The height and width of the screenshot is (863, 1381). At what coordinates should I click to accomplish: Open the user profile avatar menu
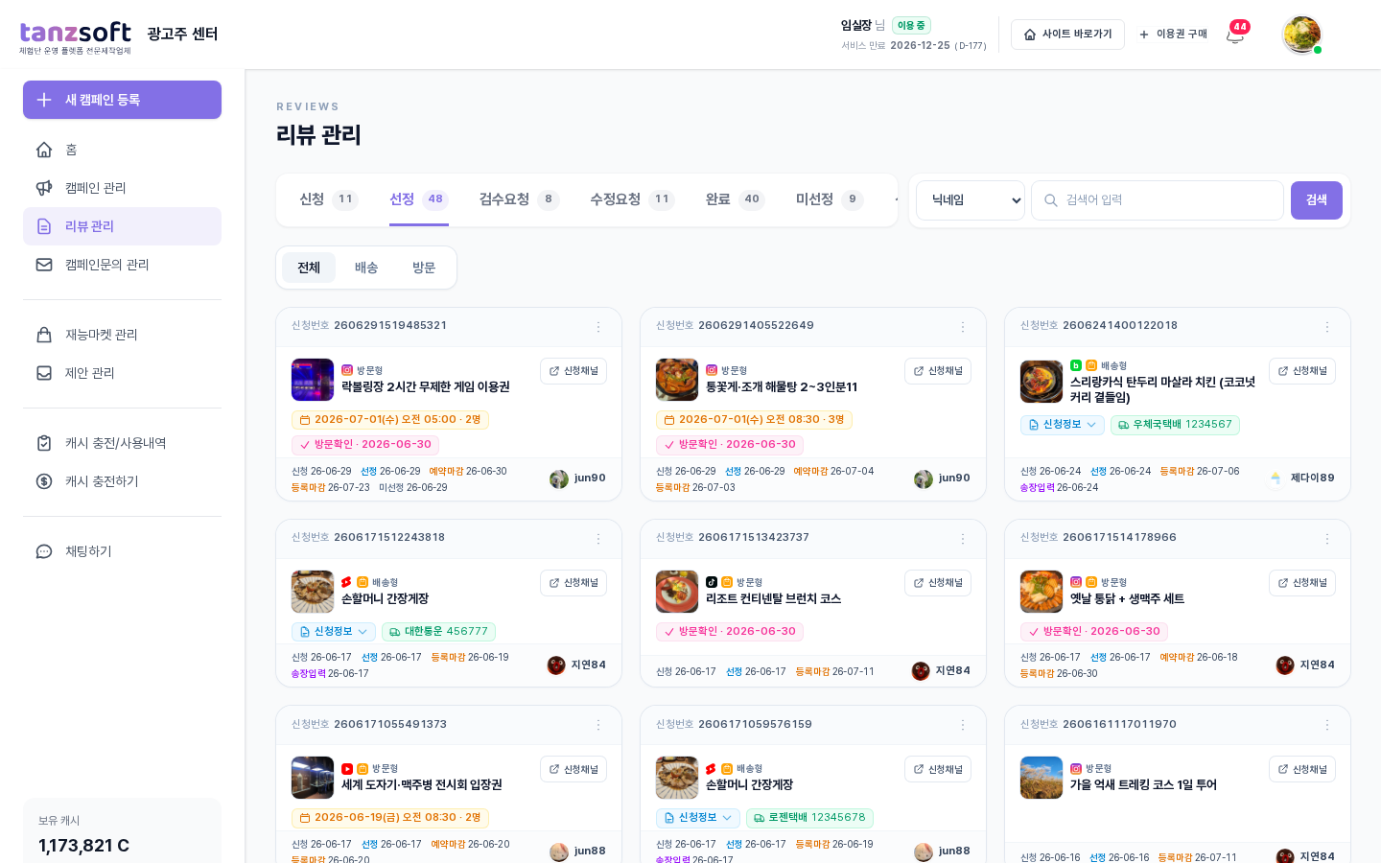pyautogui.click(x=1301, y=35)
